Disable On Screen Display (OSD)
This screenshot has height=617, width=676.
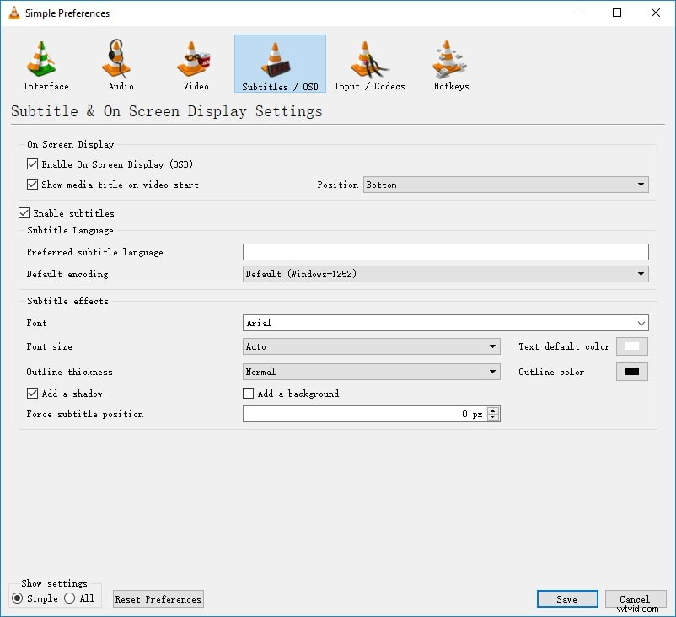32,164
